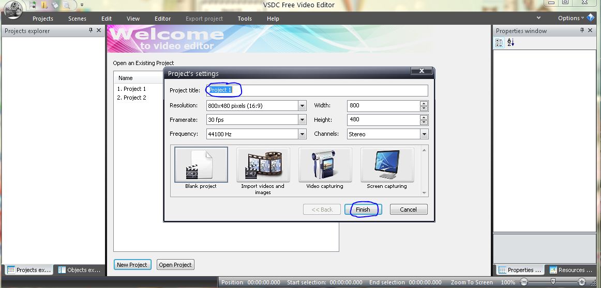The image size is (601, 288).
Task: Open the Projects menu
Action: [43, 19]
